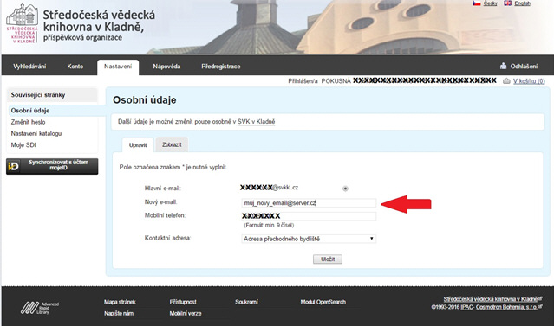554x326 pixels.
Task: Click the library logo in the header
Action: click(22, 23)
